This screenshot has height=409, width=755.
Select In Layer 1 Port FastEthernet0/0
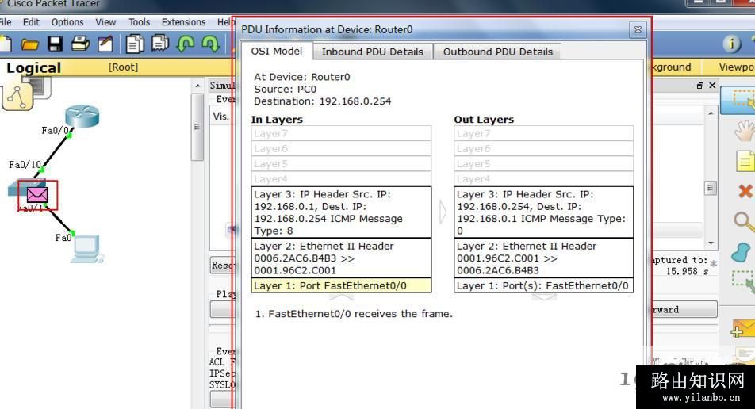point(341,285)
